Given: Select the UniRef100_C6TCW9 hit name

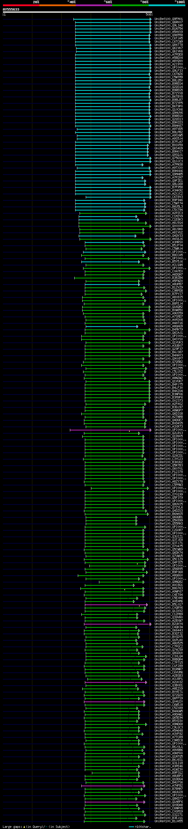Looking at the screenshot, I should (x=168, y=41).
